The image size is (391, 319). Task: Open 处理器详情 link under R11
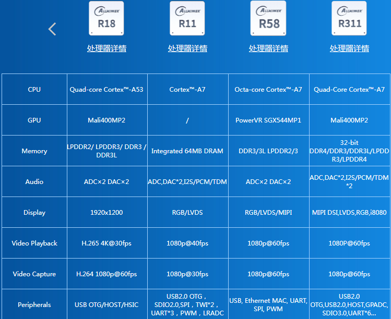click(x=187, y=48)
